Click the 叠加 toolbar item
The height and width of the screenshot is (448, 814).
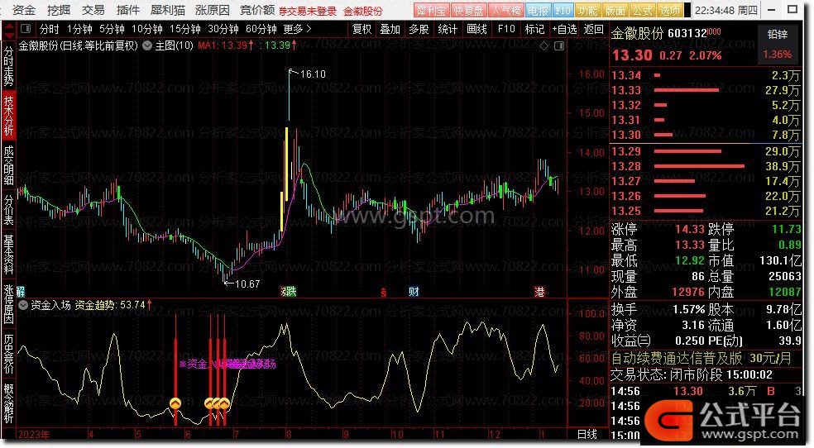[390, 29]
